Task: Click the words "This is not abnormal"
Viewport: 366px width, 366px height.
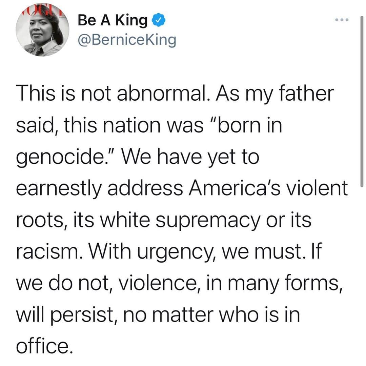Action: 111,94
